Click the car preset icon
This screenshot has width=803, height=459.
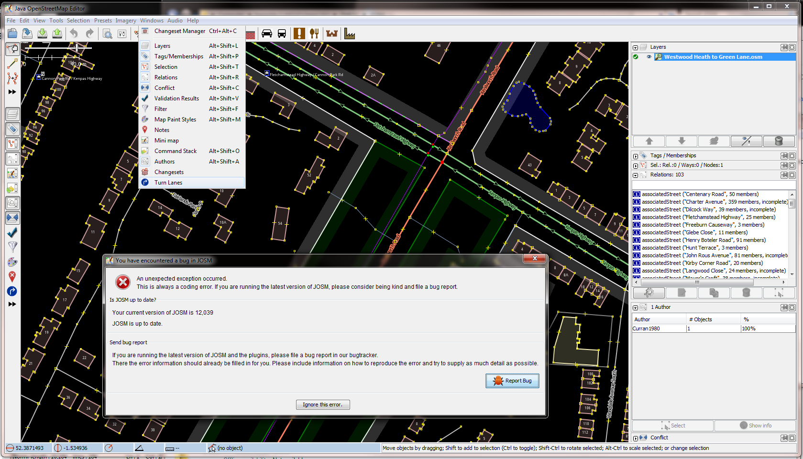(x=267, y=33)
